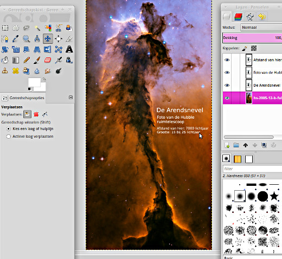This screenshot has height=259, width=282.
Task: Duplicate the selected layer
Action: (x=264, y=145)
